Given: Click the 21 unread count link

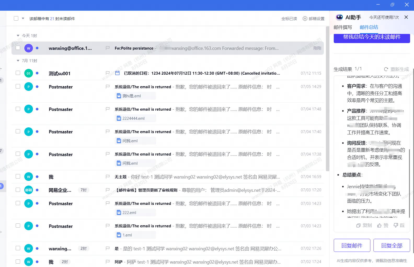Looking at the screenshot, I should pos(52,19).
